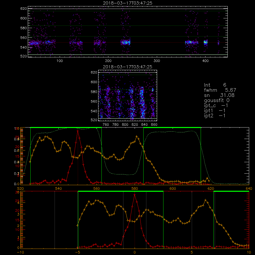Screen dimensions: 255x255
Task: Click x-axis tick '600' on profile plot
Action: 173,188
